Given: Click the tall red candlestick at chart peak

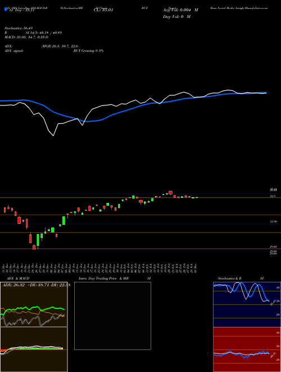Looking at the screenshot, I should click(x=170, y=193).
